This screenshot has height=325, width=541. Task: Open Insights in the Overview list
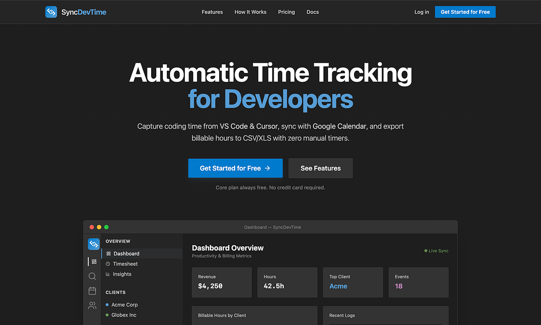142,274
